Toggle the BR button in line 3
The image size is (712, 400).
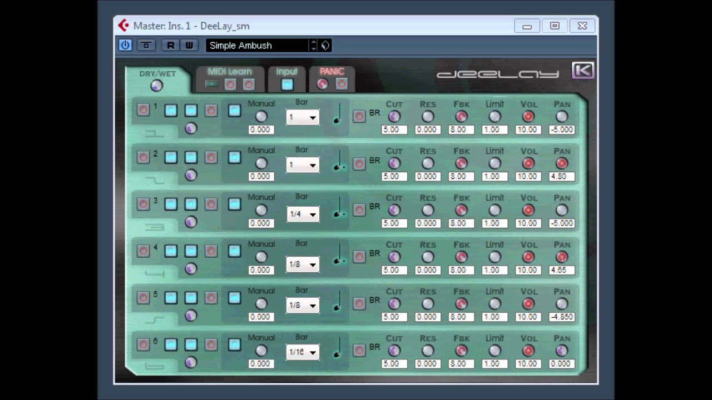tap(359, 210)
